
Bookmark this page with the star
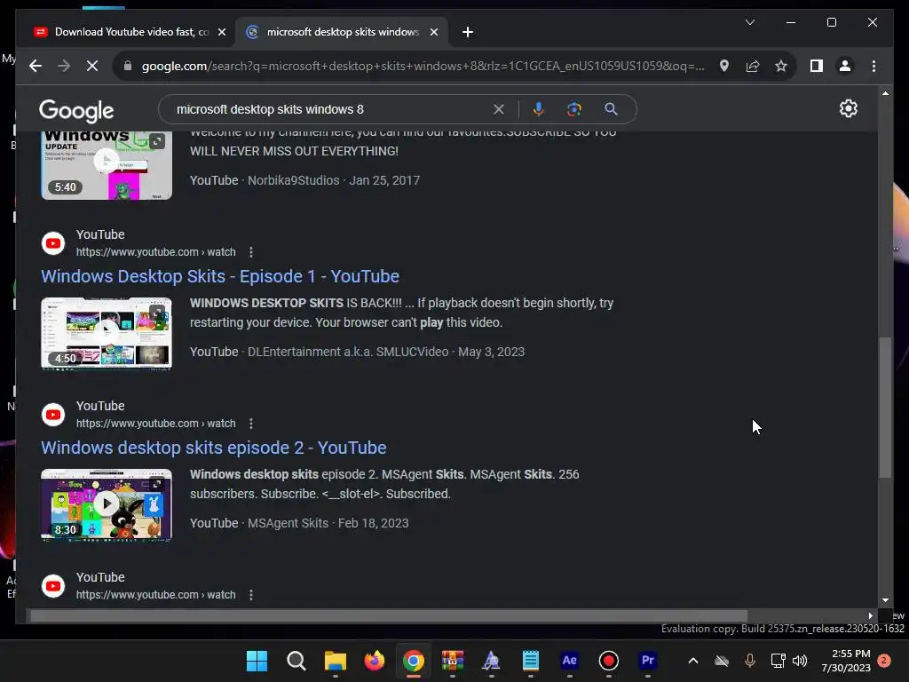pos(781,66)
